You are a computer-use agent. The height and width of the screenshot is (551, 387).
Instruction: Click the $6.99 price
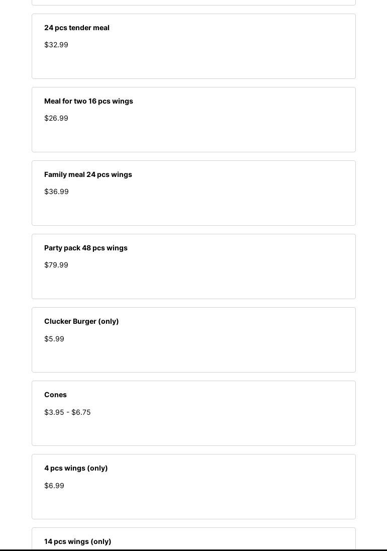pos(54,486)
